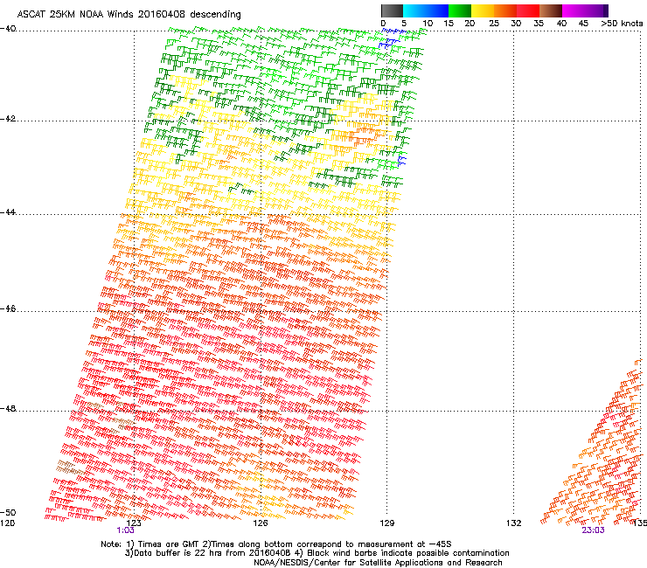Click the yellow 20-25 knots legend swatch
The width and height of the screenshot is (647, 568).
(x=483, y=10)
